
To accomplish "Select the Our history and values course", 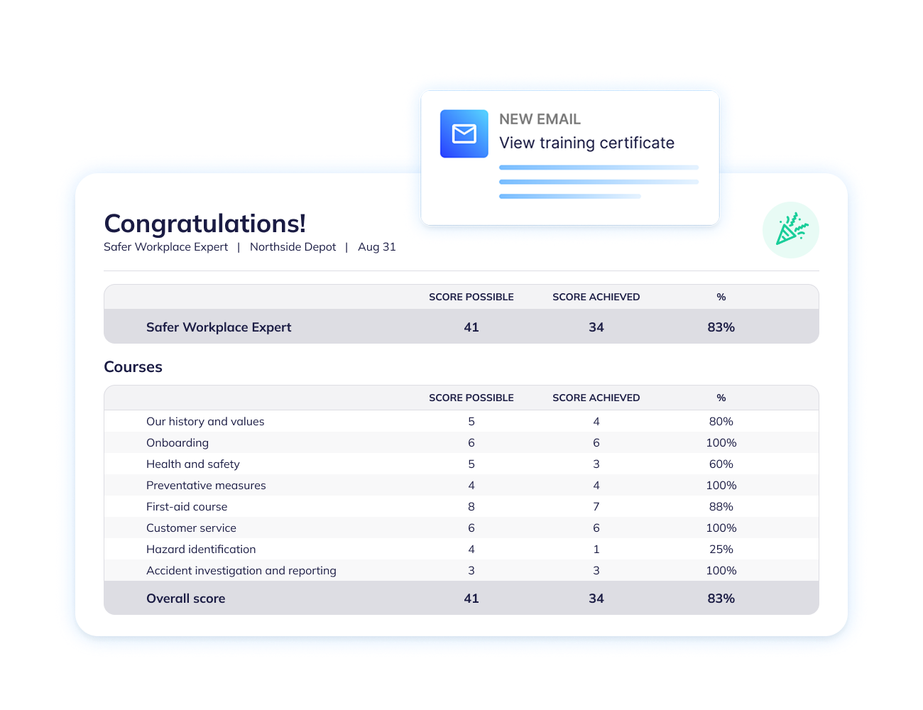I will 205,421.
